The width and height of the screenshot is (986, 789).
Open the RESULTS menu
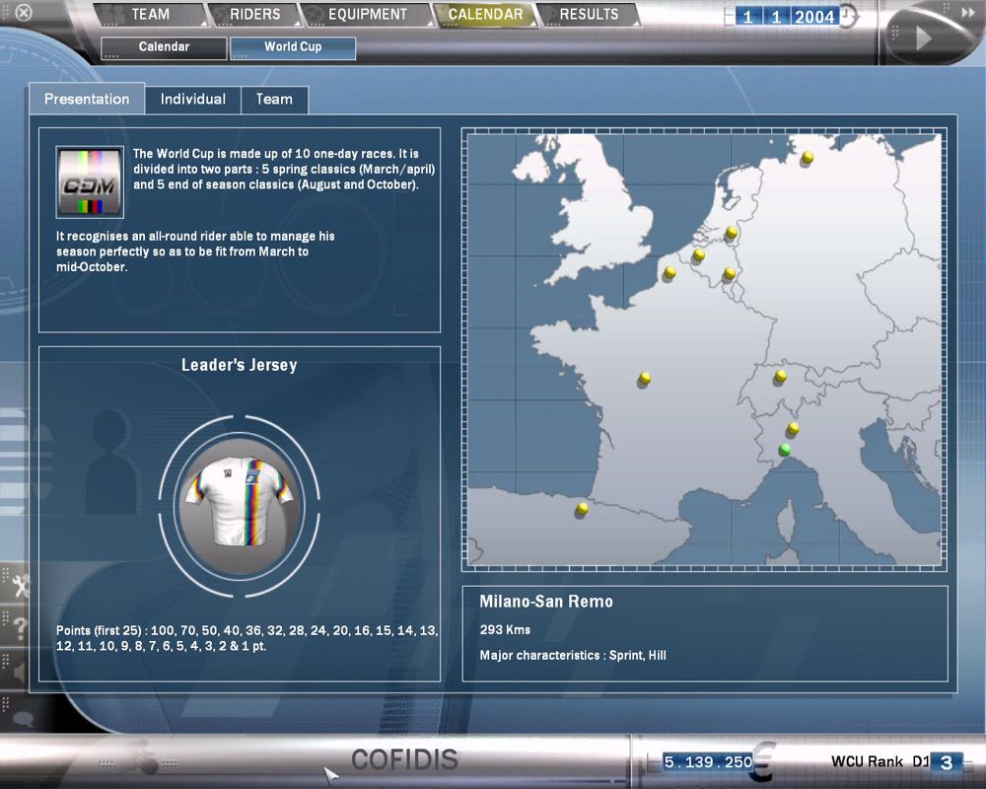(x=589, y=15)
